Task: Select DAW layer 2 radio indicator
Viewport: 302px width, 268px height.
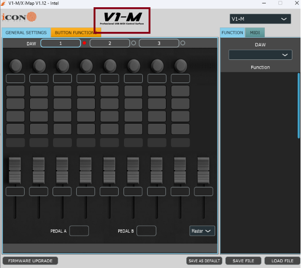Action: [134, 43]
